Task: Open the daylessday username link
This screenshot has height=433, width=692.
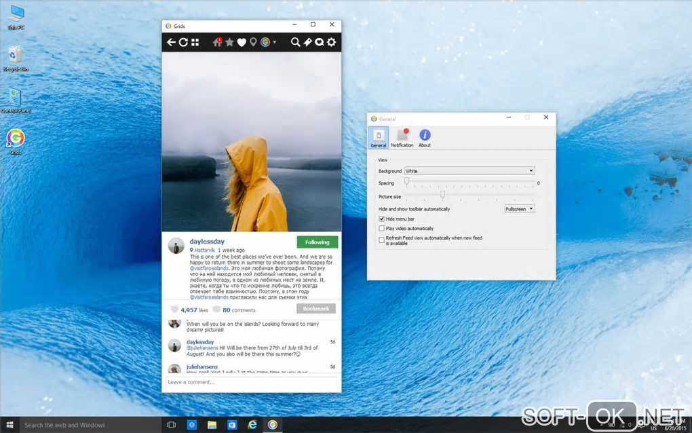Action: pyautogui.click(x=207, y=242)
